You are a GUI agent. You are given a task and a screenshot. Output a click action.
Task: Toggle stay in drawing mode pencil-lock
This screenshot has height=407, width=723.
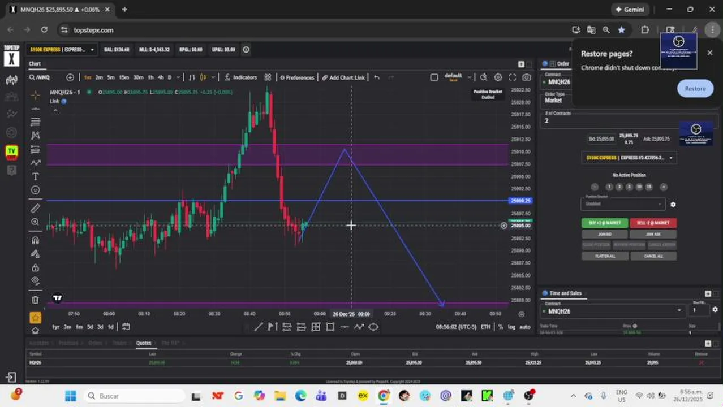click(35, 254)
